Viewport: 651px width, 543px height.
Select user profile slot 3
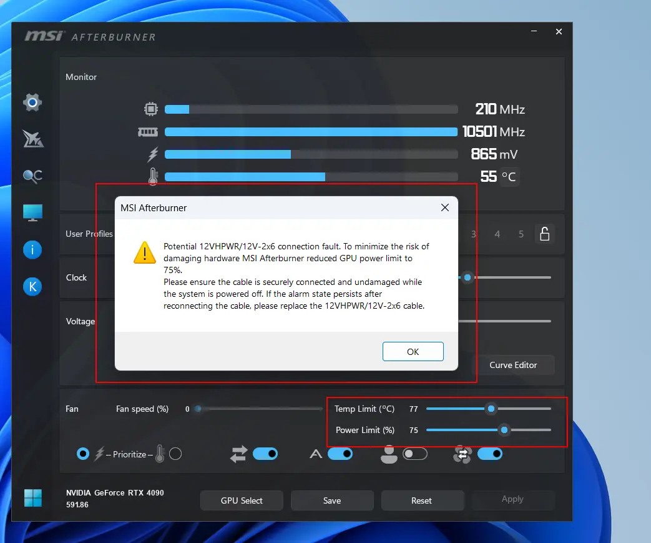pos(473,234)
